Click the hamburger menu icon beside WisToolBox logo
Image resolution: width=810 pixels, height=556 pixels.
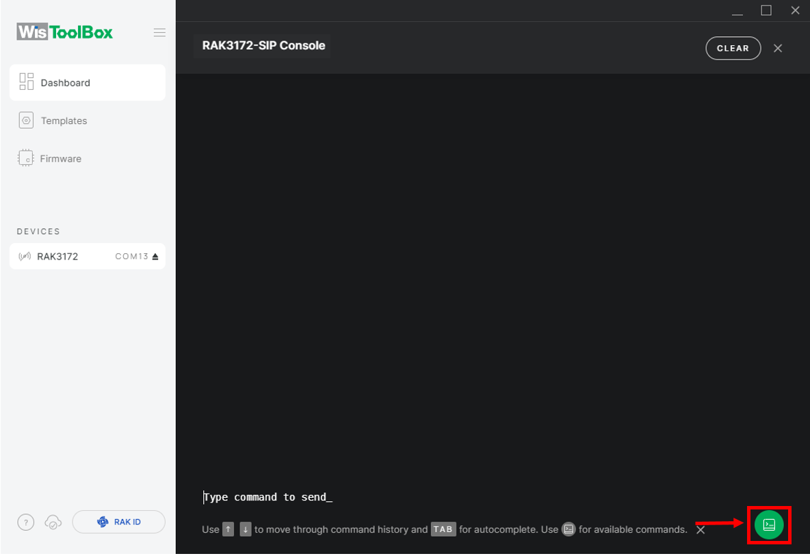click(159, 33)
